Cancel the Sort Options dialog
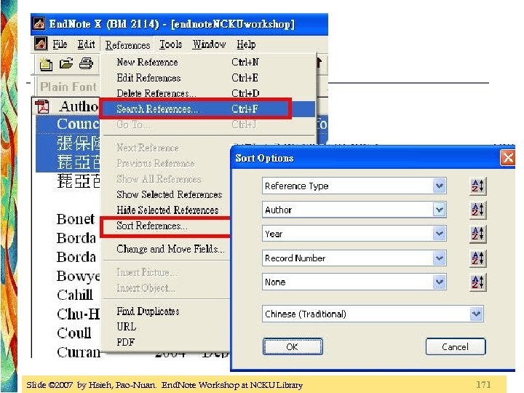This screenshot has width=524, height=393. point(455,347)
